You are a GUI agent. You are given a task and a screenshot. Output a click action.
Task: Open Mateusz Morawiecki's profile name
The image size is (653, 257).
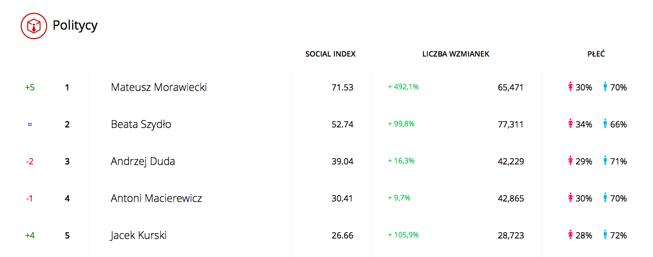pos(158,87)
